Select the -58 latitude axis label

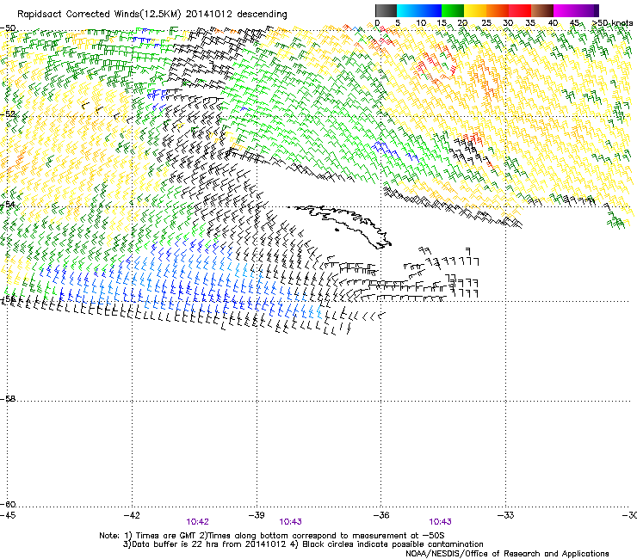(8, 399)
